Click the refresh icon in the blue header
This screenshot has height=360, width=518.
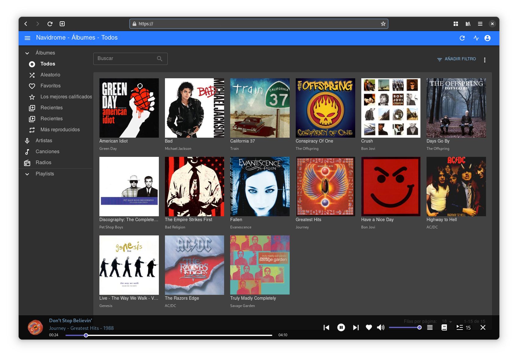(x=462, y=38)
